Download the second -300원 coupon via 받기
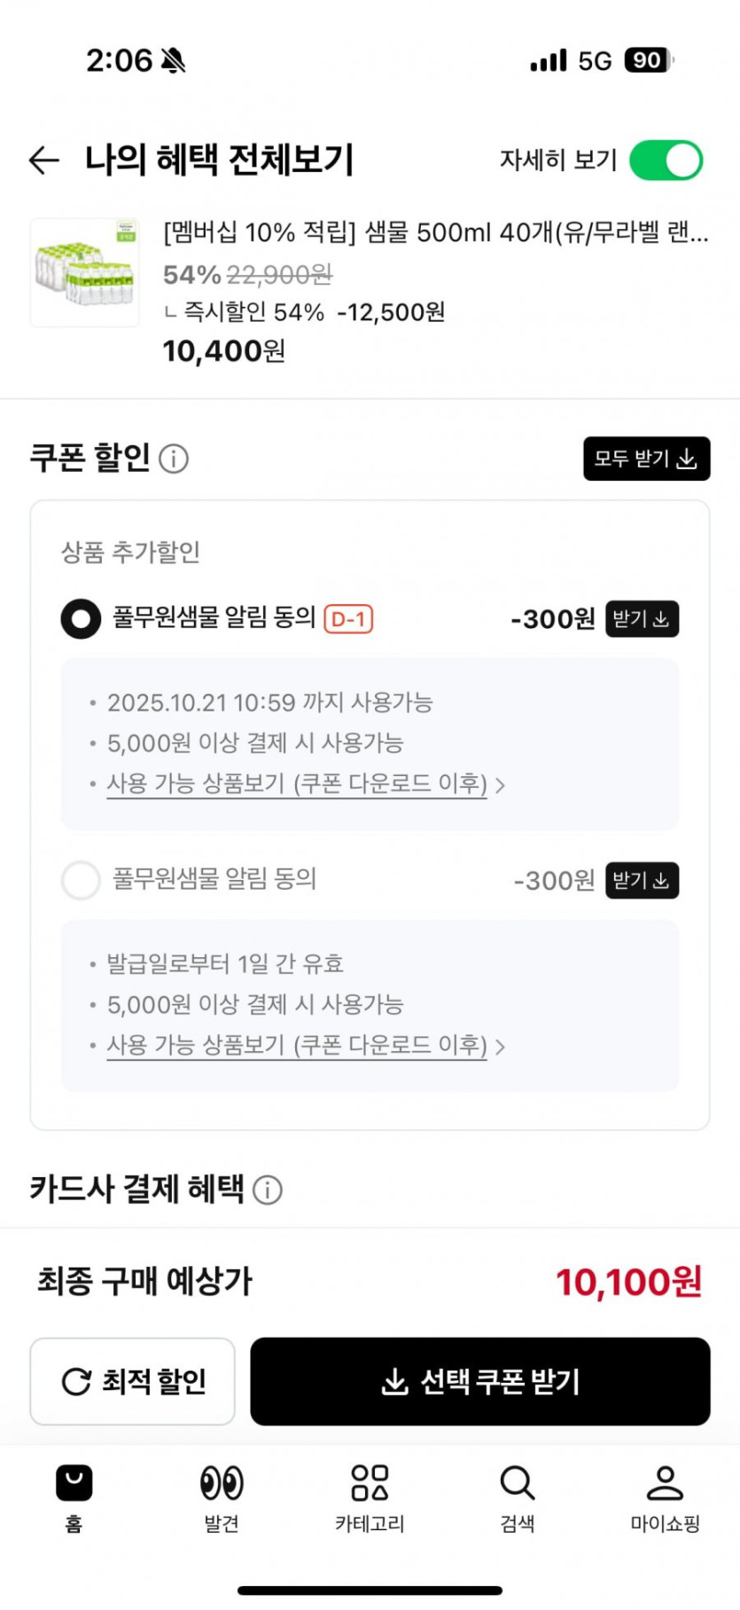Viewport: 740px width, 1610px height. [642, 881]
